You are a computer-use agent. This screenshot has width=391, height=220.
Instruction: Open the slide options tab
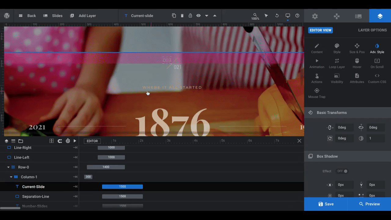[358, 16]
